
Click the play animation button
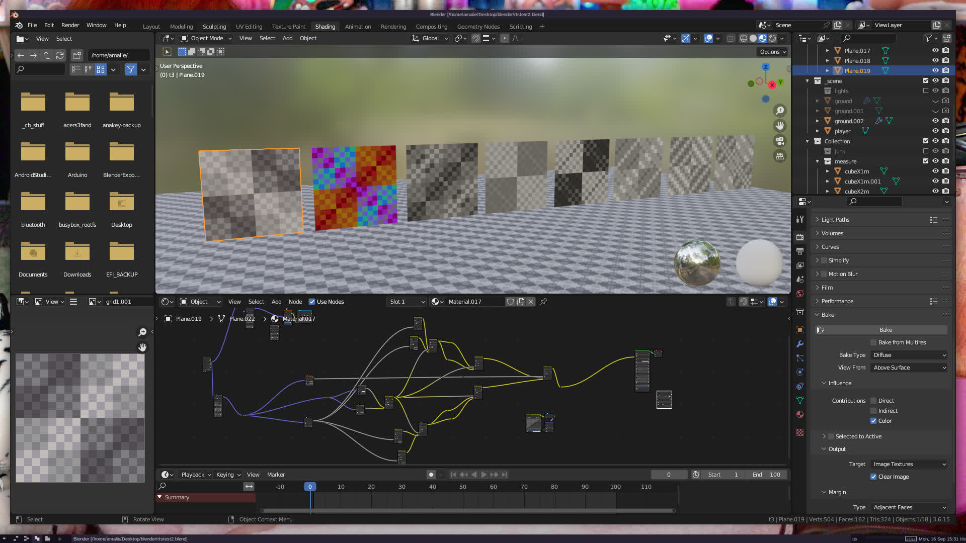tap(484, 475)
